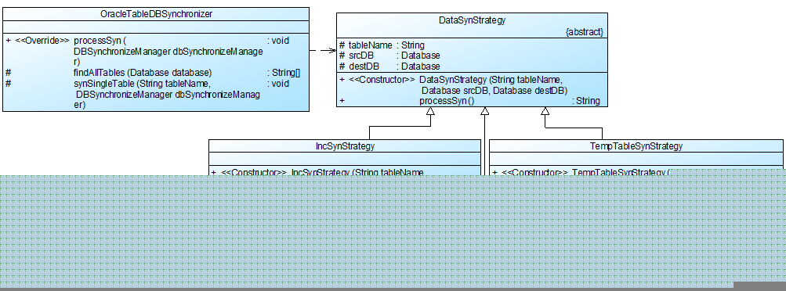Select the destDB : Database attribute
Viewport: 786px width, 291px height.
point(389,66)
